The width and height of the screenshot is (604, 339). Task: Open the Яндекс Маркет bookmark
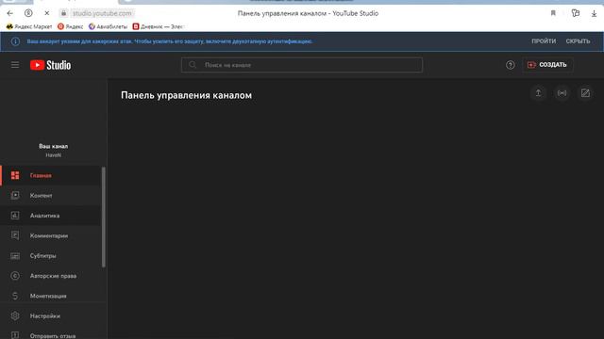[29, 26]
